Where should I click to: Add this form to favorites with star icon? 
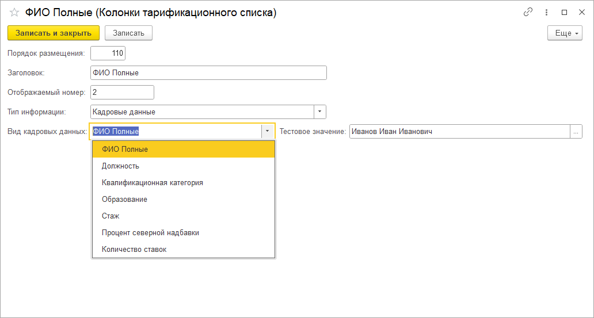(x=14, y=12)
